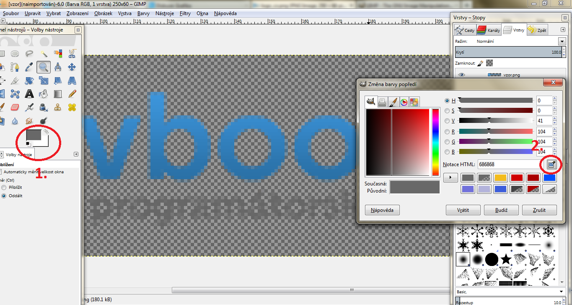Hide the vzor.png layer via eye icon
The image size is (572, 305).
click(462, 75)
